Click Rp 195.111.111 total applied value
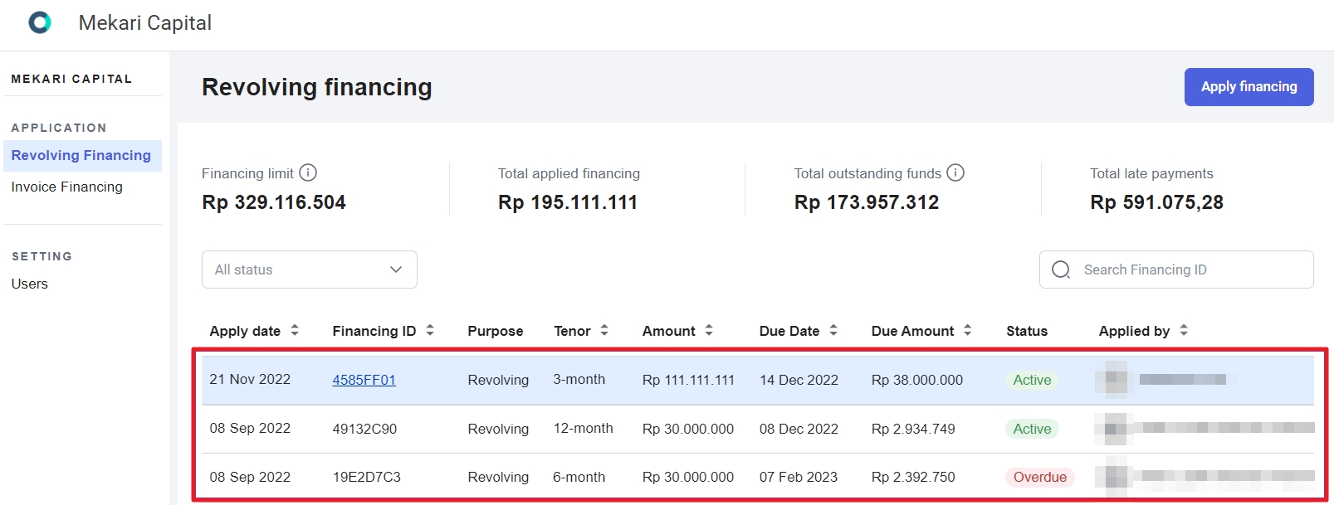Viewport: 1334px width, 505px height. (568, 202)
